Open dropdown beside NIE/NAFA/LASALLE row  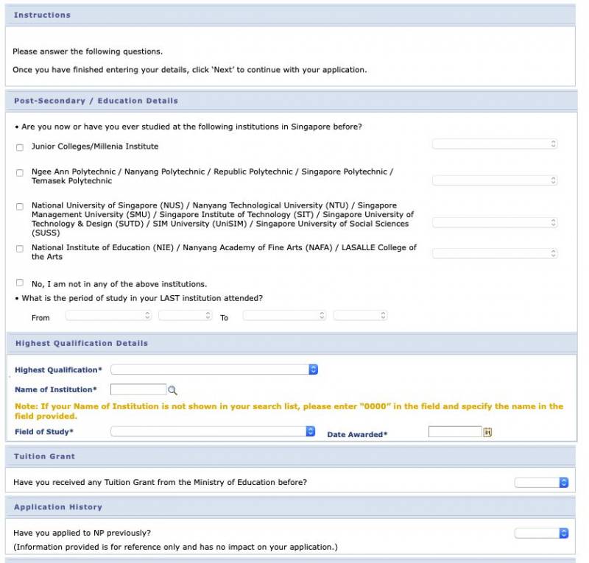click(x=495, y=253)
